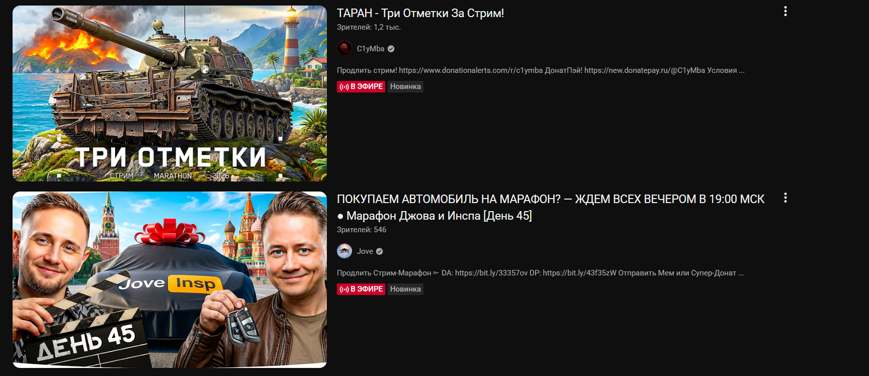The height and width of the screenshot is (376, 869).
Task: Click the Новинка tag under C1yMba's stream
Action: [405, 86]
